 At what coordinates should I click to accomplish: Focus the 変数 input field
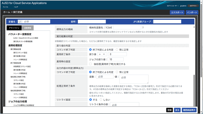[x=105, y=77]
